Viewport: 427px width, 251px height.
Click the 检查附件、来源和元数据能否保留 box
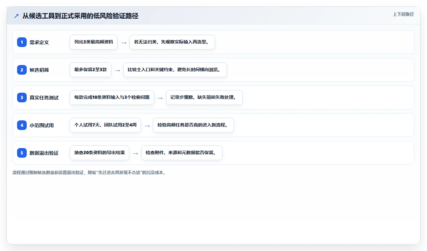tap(182, 153)
